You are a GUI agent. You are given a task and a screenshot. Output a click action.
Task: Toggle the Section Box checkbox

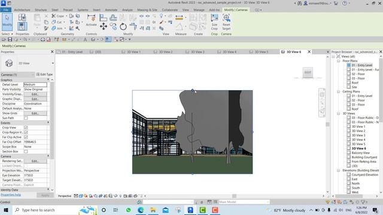[26, 151]
